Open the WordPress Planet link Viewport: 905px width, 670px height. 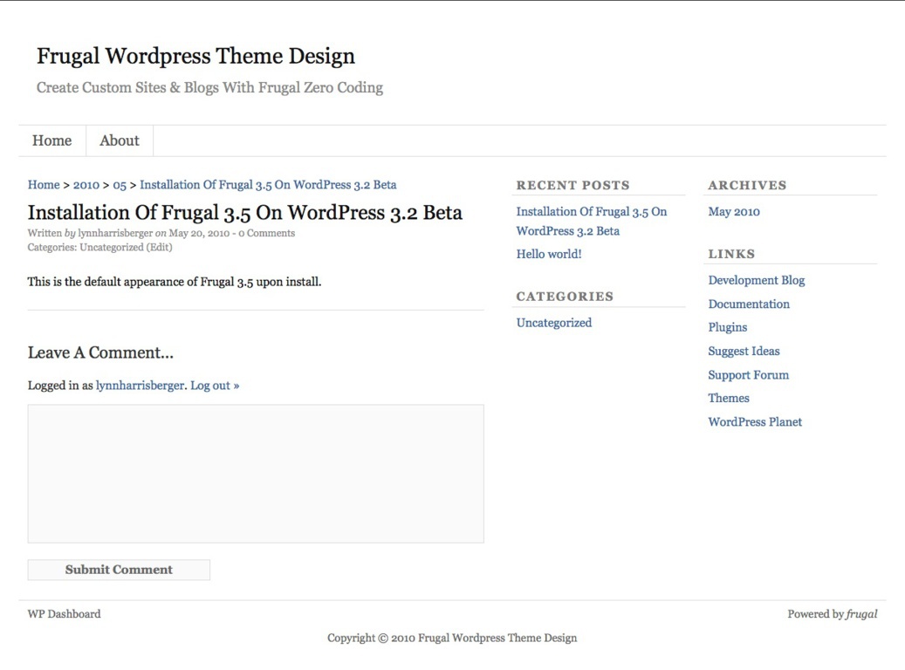(755, 422)
